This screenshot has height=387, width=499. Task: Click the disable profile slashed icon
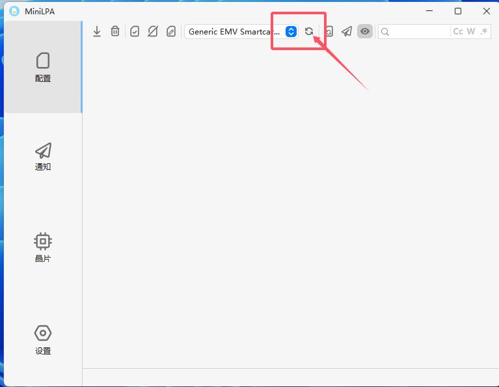pos(153,31)
